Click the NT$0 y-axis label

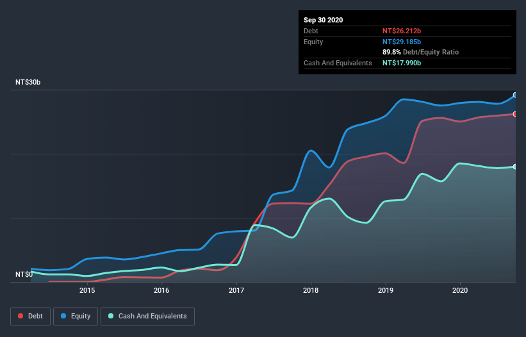pyautogui.click(x=24, y=274)
